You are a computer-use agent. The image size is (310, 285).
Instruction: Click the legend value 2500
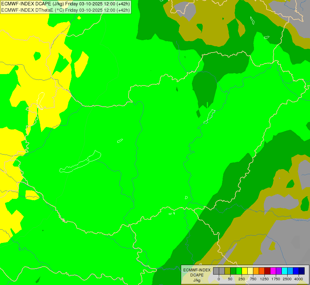287,279
